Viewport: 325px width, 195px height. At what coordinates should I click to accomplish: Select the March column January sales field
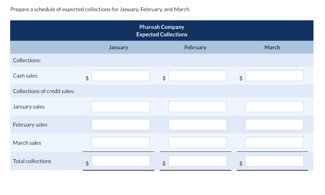point(274,106)
